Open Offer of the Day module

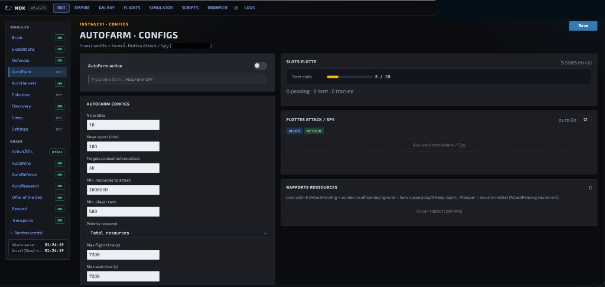pos(37,197)
